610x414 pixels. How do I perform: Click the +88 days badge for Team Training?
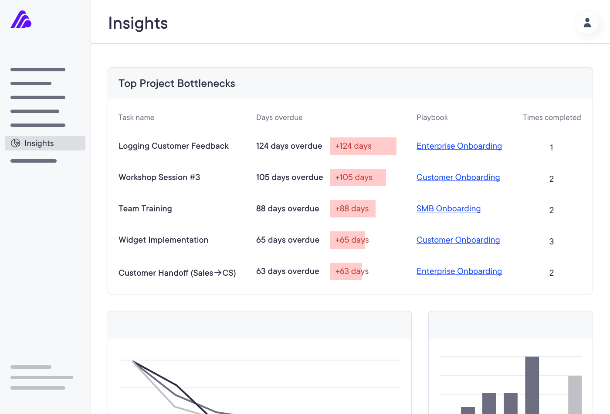[352, 208]
